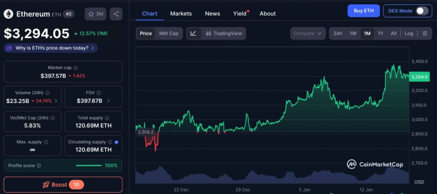Image resolution: width=437 pixels, height=194 pixels.
Task: Show Total supply info icon
Action: coord(107,118)
